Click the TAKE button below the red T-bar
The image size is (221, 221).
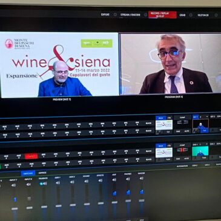(178, 159)
